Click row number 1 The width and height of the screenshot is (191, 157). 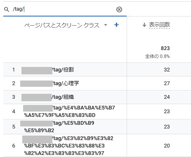14,70
